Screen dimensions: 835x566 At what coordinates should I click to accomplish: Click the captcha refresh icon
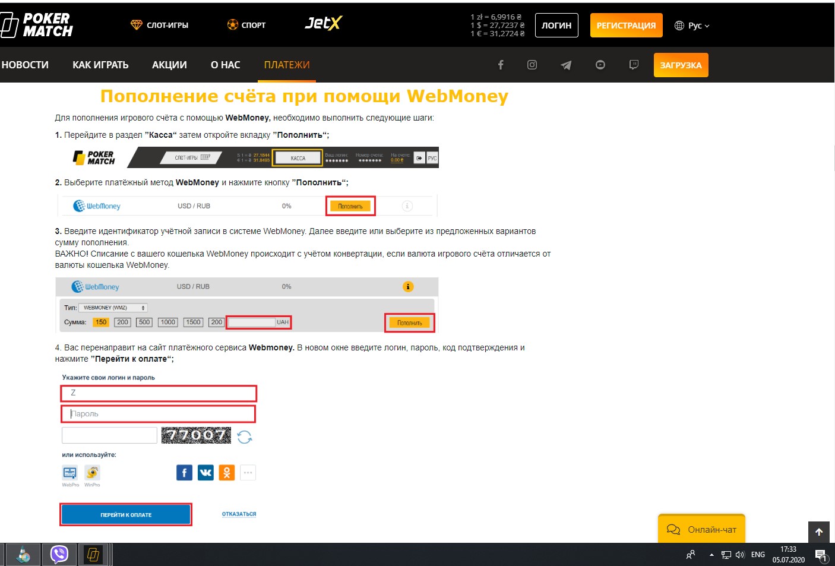(x=245, y=437)
